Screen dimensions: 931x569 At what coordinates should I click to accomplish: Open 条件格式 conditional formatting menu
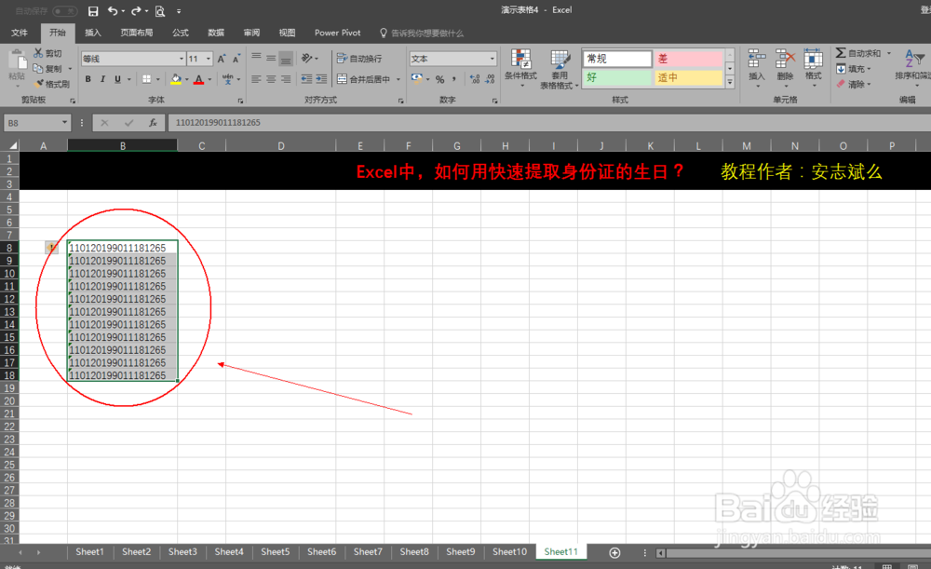coord(520,68)
